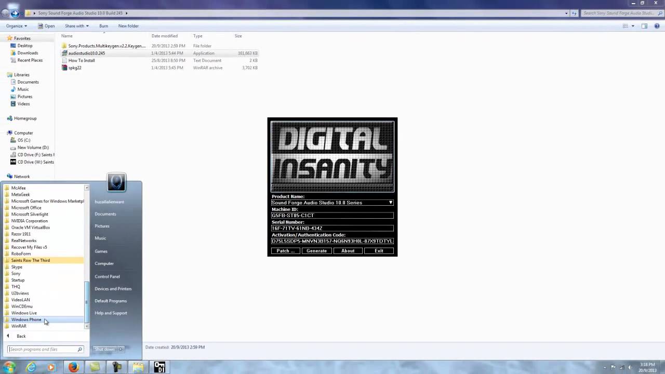Open the Windows Explorer taskbar folder icon
This screenshot has width=665, height=374.
coord(138,367)
